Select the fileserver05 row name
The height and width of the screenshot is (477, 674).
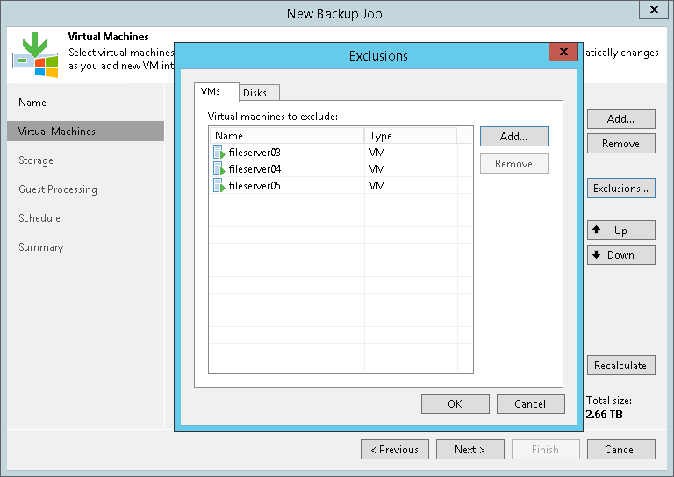click(x=255, y=186)
